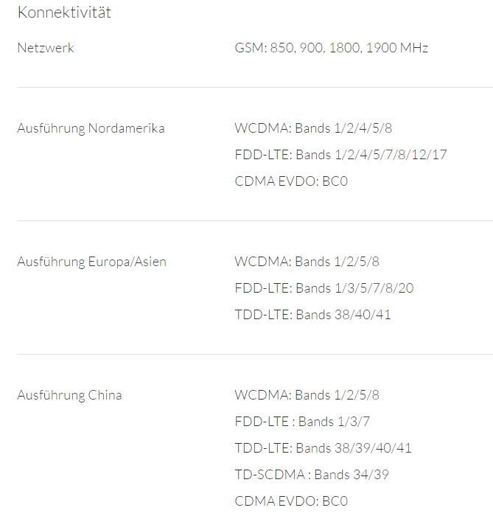The image size is (493, 516).
Task: Select the Ausführung China label
Action: 69,395
